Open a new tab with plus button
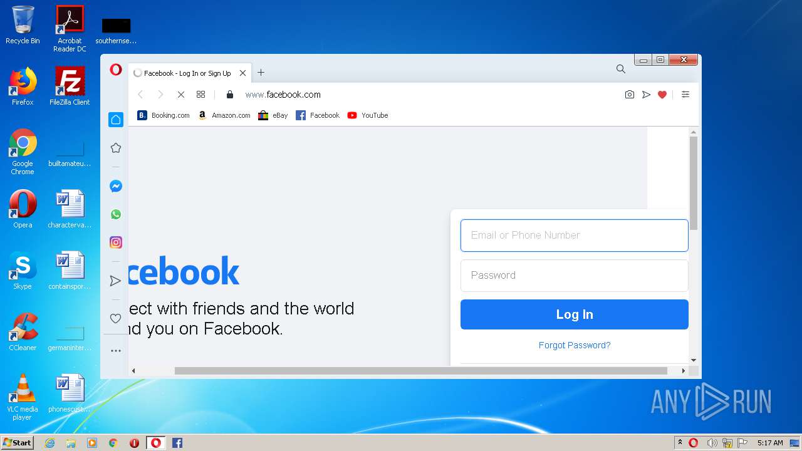The image size is (802, 451). (x=261, y=73)
